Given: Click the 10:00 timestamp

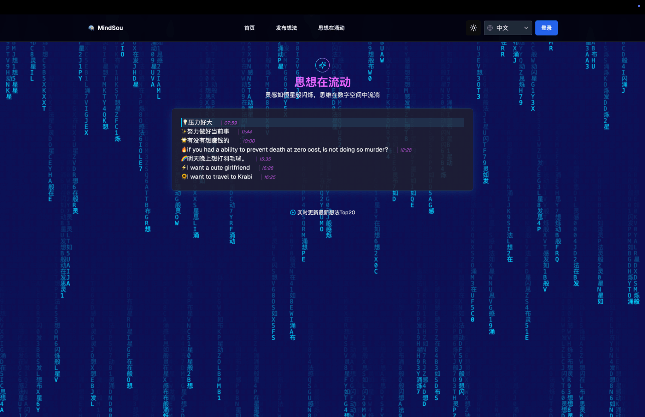Looking at the screenshot, I should tap(249, 141).
